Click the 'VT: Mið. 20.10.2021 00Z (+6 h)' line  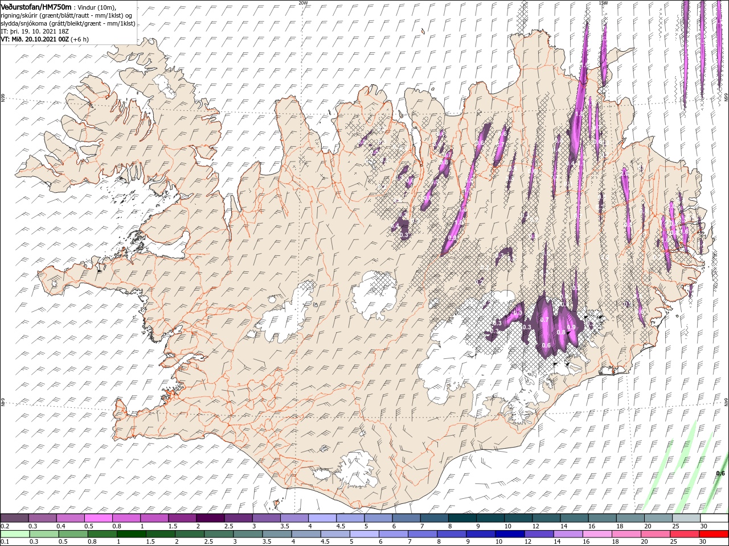coord(43,40)
